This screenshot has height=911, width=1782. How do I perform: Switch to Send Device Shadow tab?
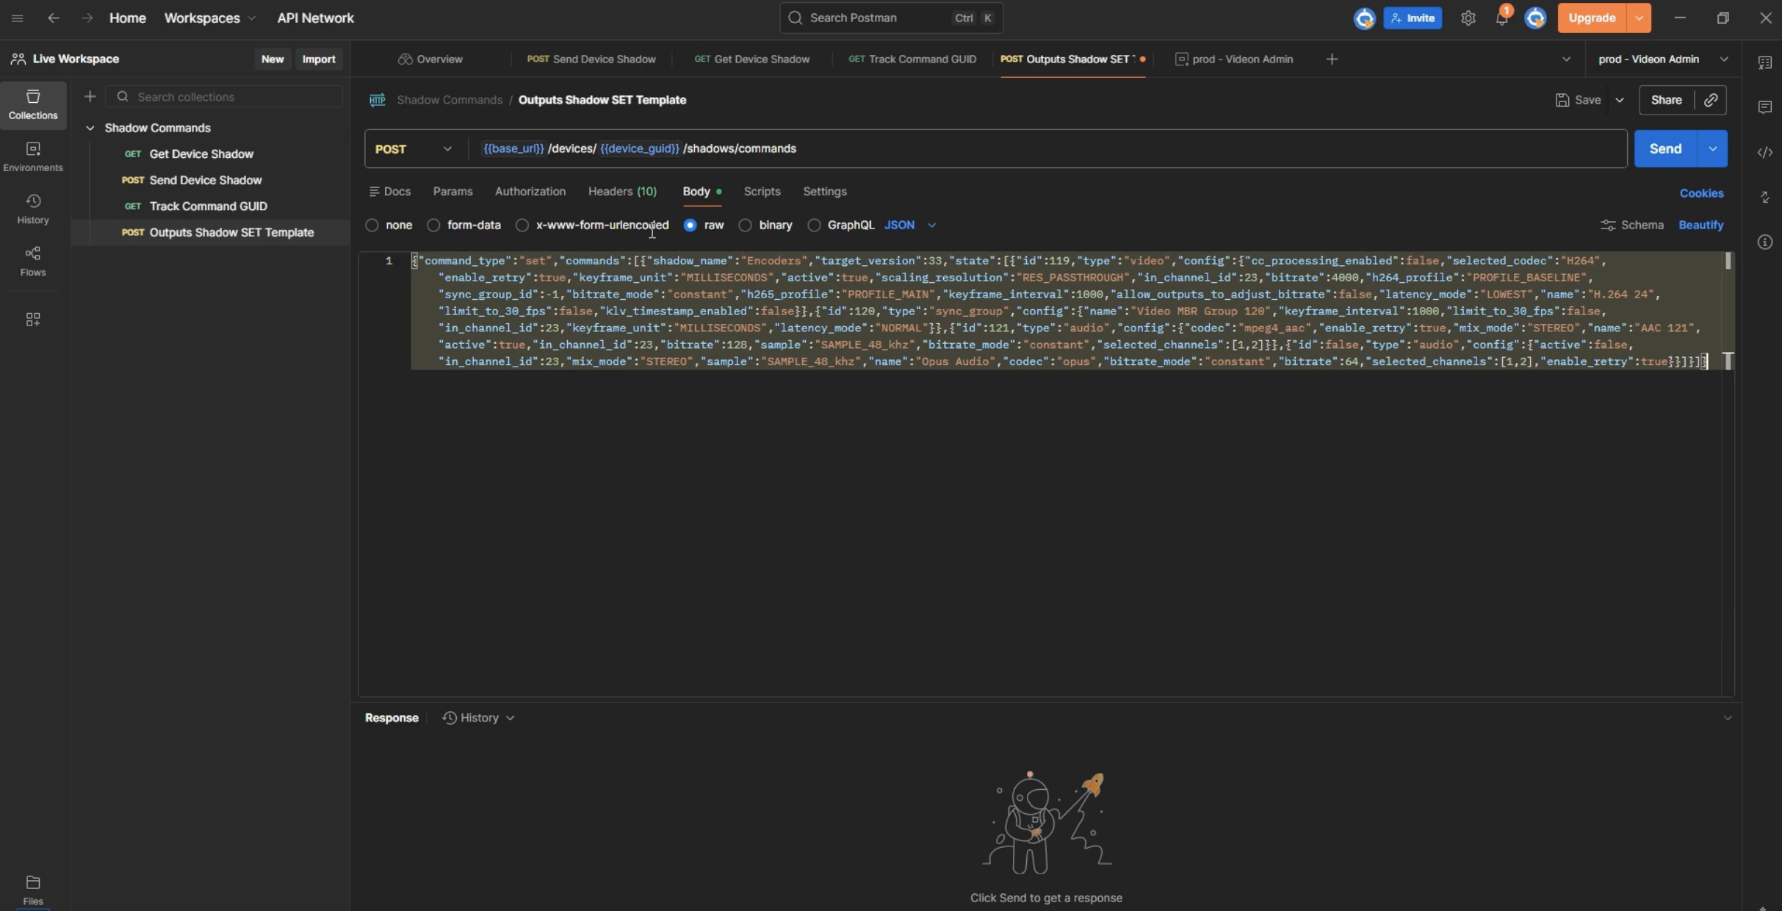591,59
